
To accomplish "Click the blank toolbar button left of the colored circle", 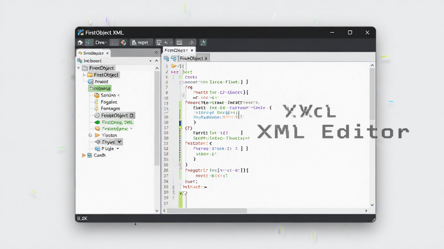I will (x=114, y=43).
